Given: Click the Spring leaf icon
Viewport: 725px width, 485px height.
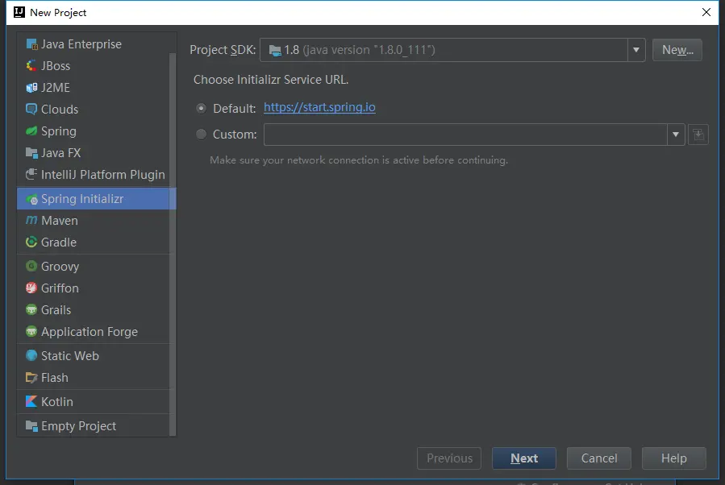Looking at the screenshot, I should (x=31, y=131).
